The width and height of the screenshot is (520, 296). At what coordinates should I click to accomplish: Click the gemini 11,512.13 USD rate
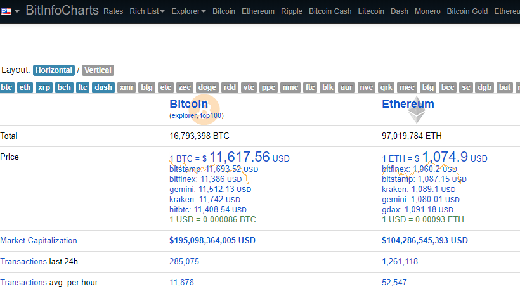pos(211,190)
